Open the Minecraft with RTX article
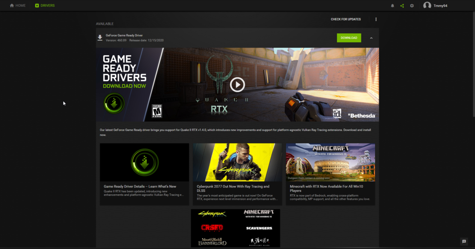Screen dimensions: 475x249 (330, 174)
